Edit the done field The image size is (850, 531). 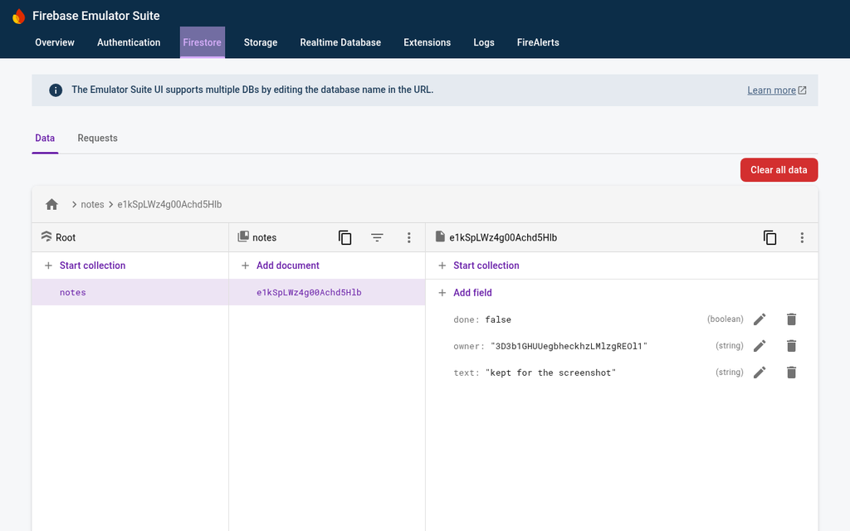tap(760, 319)
